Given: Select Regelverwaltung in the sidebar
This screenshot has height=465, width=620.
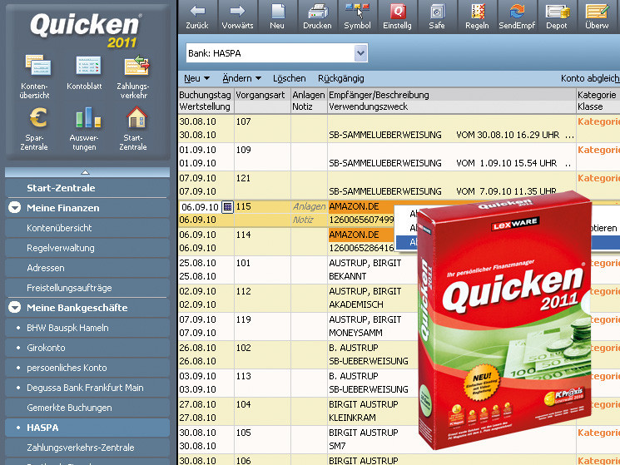Looking at the screenshot, I should point(87,248).
